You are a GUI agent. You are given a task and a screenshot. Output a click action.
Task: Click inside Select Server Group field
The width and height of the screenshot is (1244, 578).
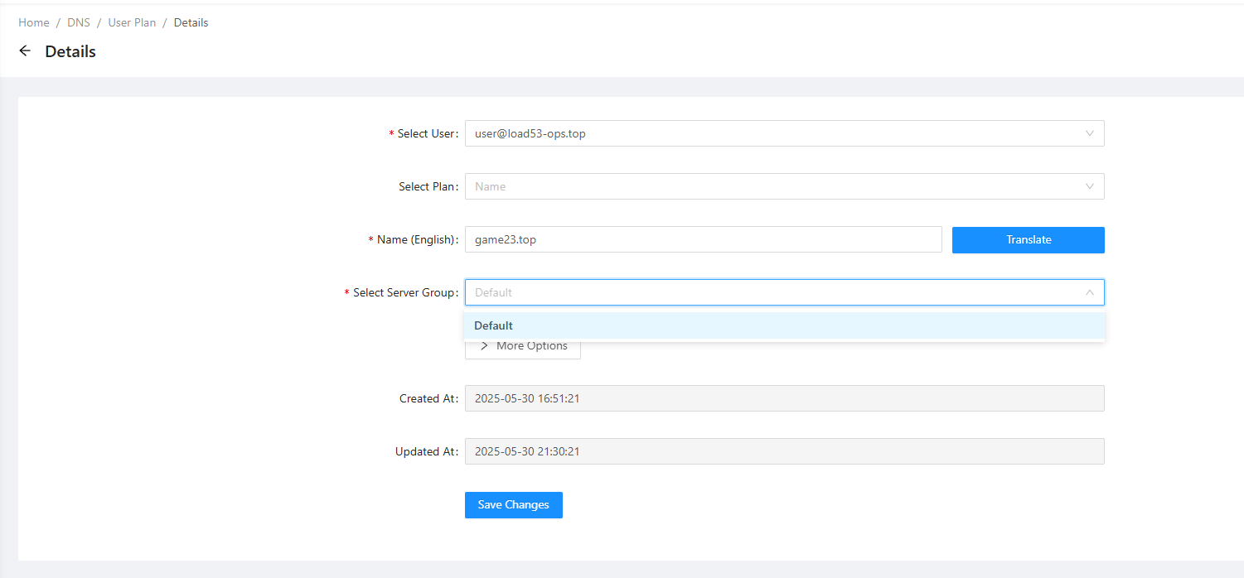click(771, 292)
